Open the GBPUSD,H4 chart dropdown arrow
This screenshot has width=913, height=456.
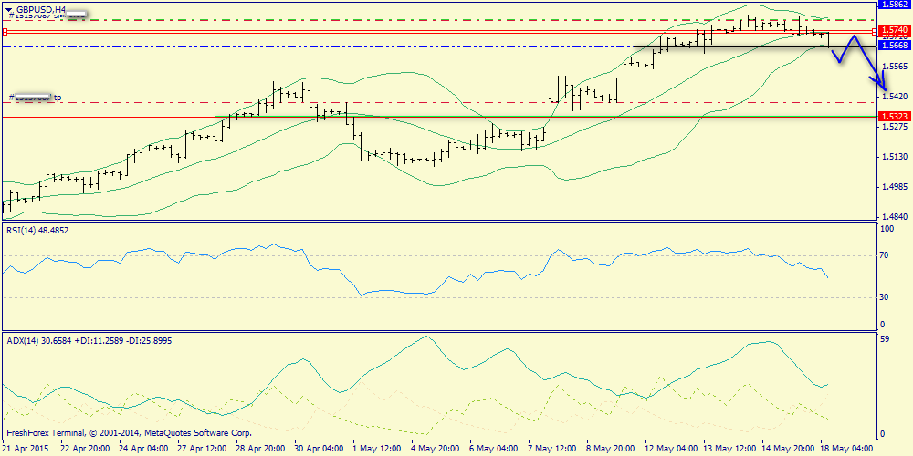(7, 8)
